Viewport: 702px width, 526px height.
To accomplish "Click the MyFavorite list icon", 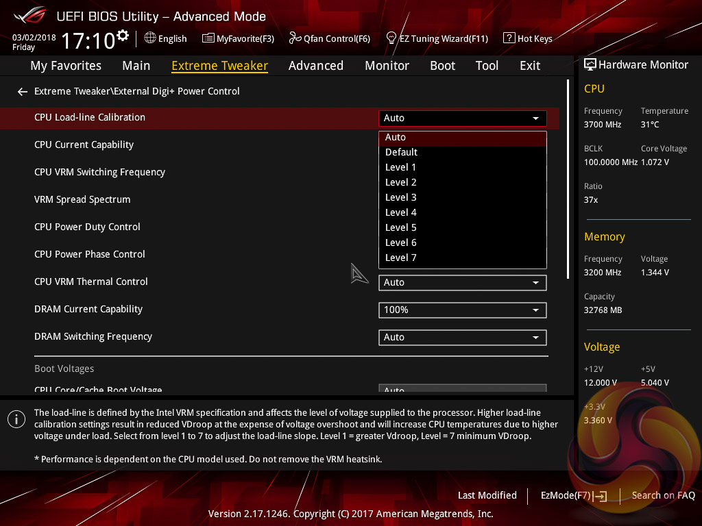I will pos(208,38).
